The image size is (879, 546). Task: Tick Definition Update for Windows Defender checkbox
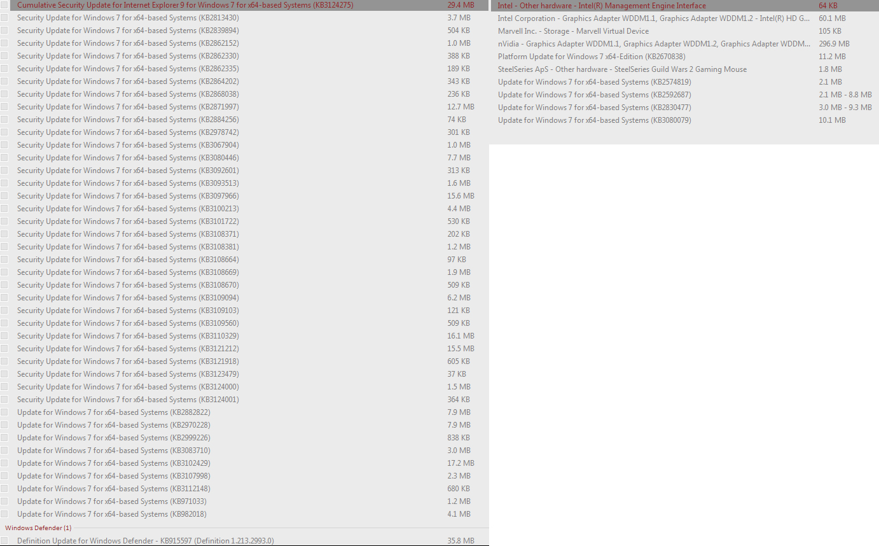[x=4, y=541]
